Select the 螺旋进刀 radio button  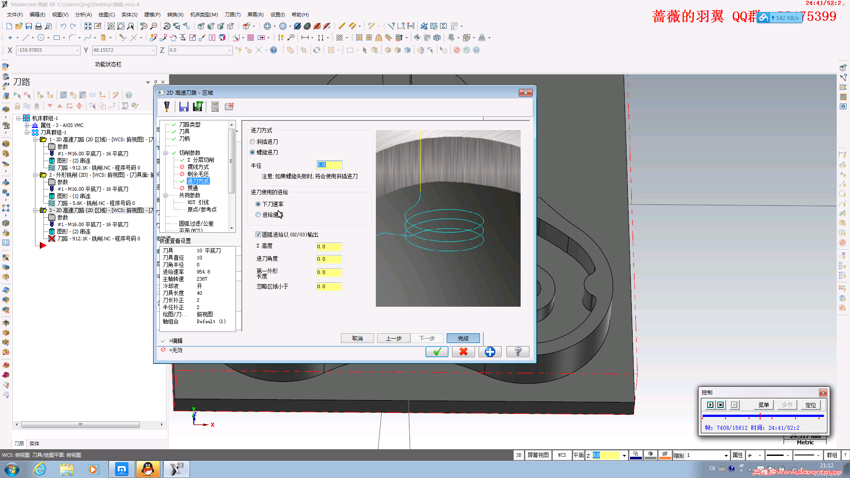(252, 153)
